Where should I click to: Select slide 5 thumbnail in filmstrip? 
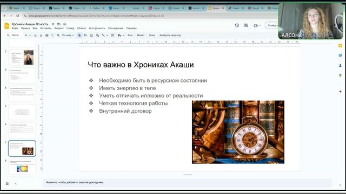[x=22, y=112]
